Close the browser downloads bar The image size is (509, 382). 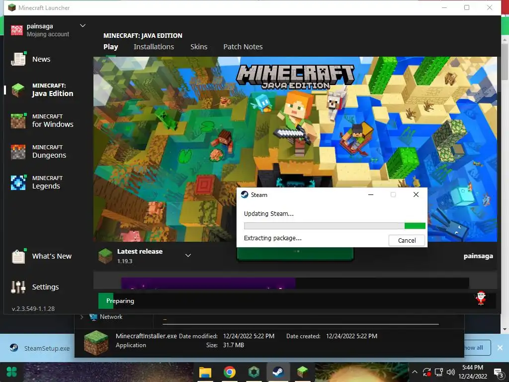point(500,348)
